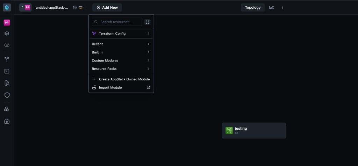This screenshot has height=166, width=358.
Task: Open the history clock icon in the header
Action: pos(75,8)
